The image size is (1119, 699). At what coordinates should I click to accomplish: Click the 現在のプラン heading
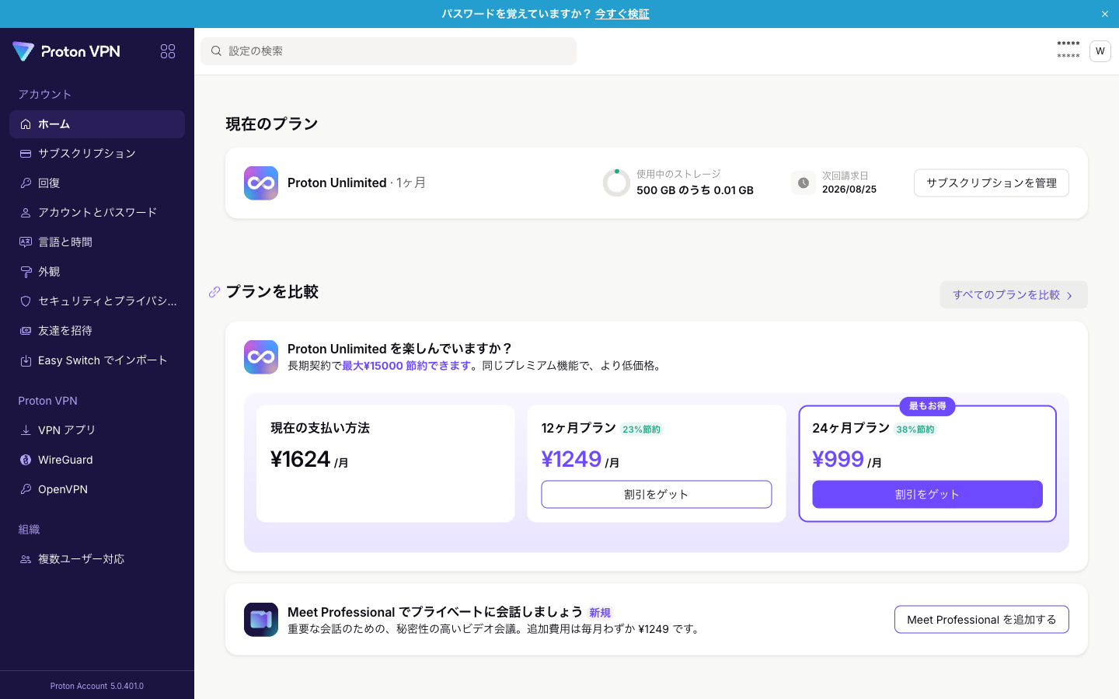tap(272, 124)
